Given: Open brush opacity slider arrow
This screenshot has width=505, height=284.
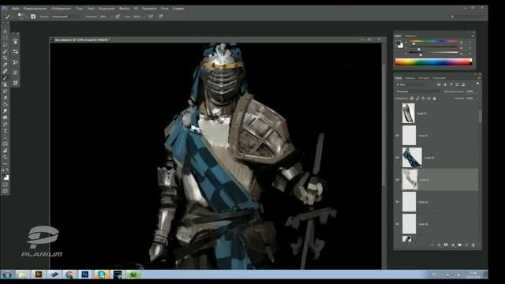Looking at the screenshot, I should coord(110,17).
